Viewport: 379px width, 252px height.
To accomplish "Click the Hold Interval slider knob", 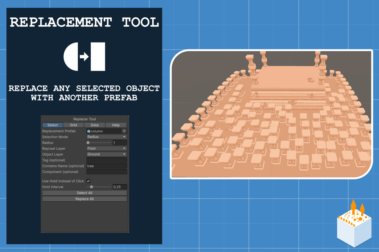I will pos(92,187).
